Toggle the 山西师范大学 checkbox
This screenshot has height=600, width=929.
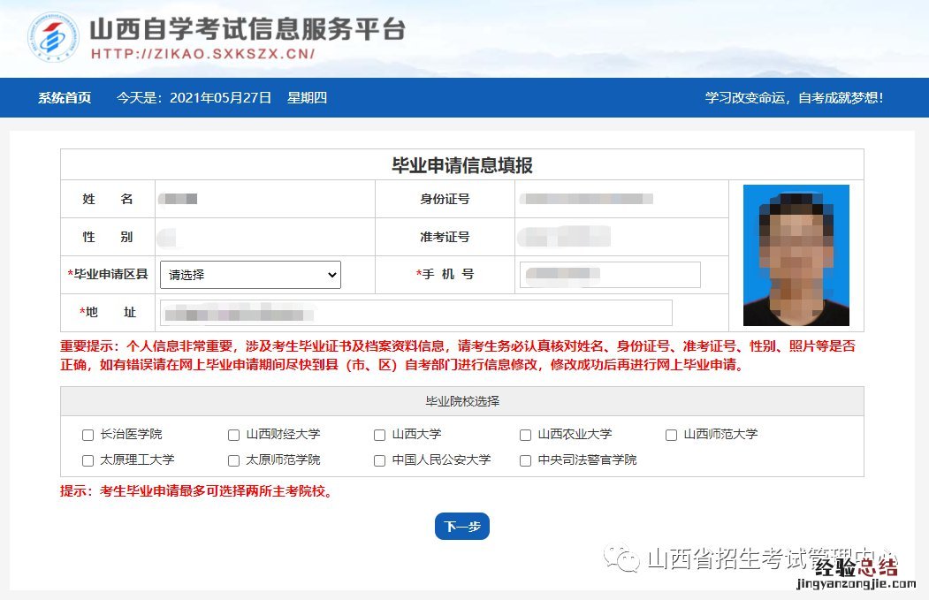tap(671, 435)
